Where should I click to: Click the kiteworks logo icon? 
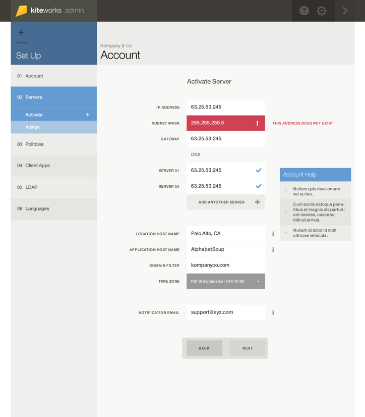[21, 11]
